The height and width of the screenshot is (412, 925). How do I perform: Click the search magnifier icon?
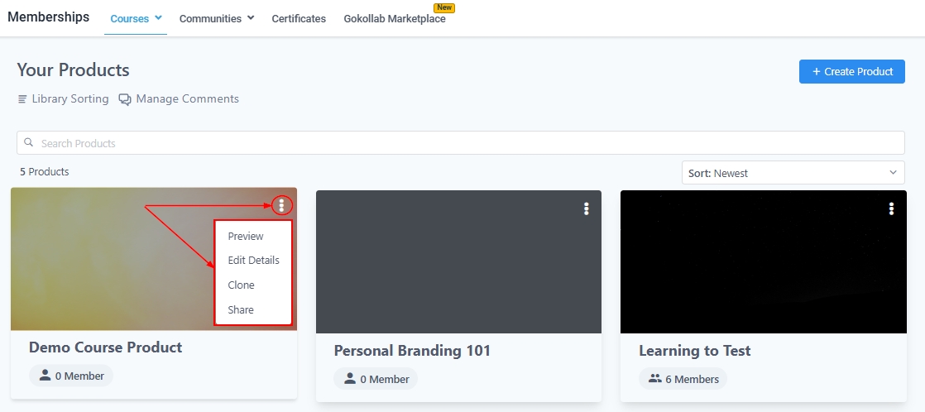click(29, 143)
